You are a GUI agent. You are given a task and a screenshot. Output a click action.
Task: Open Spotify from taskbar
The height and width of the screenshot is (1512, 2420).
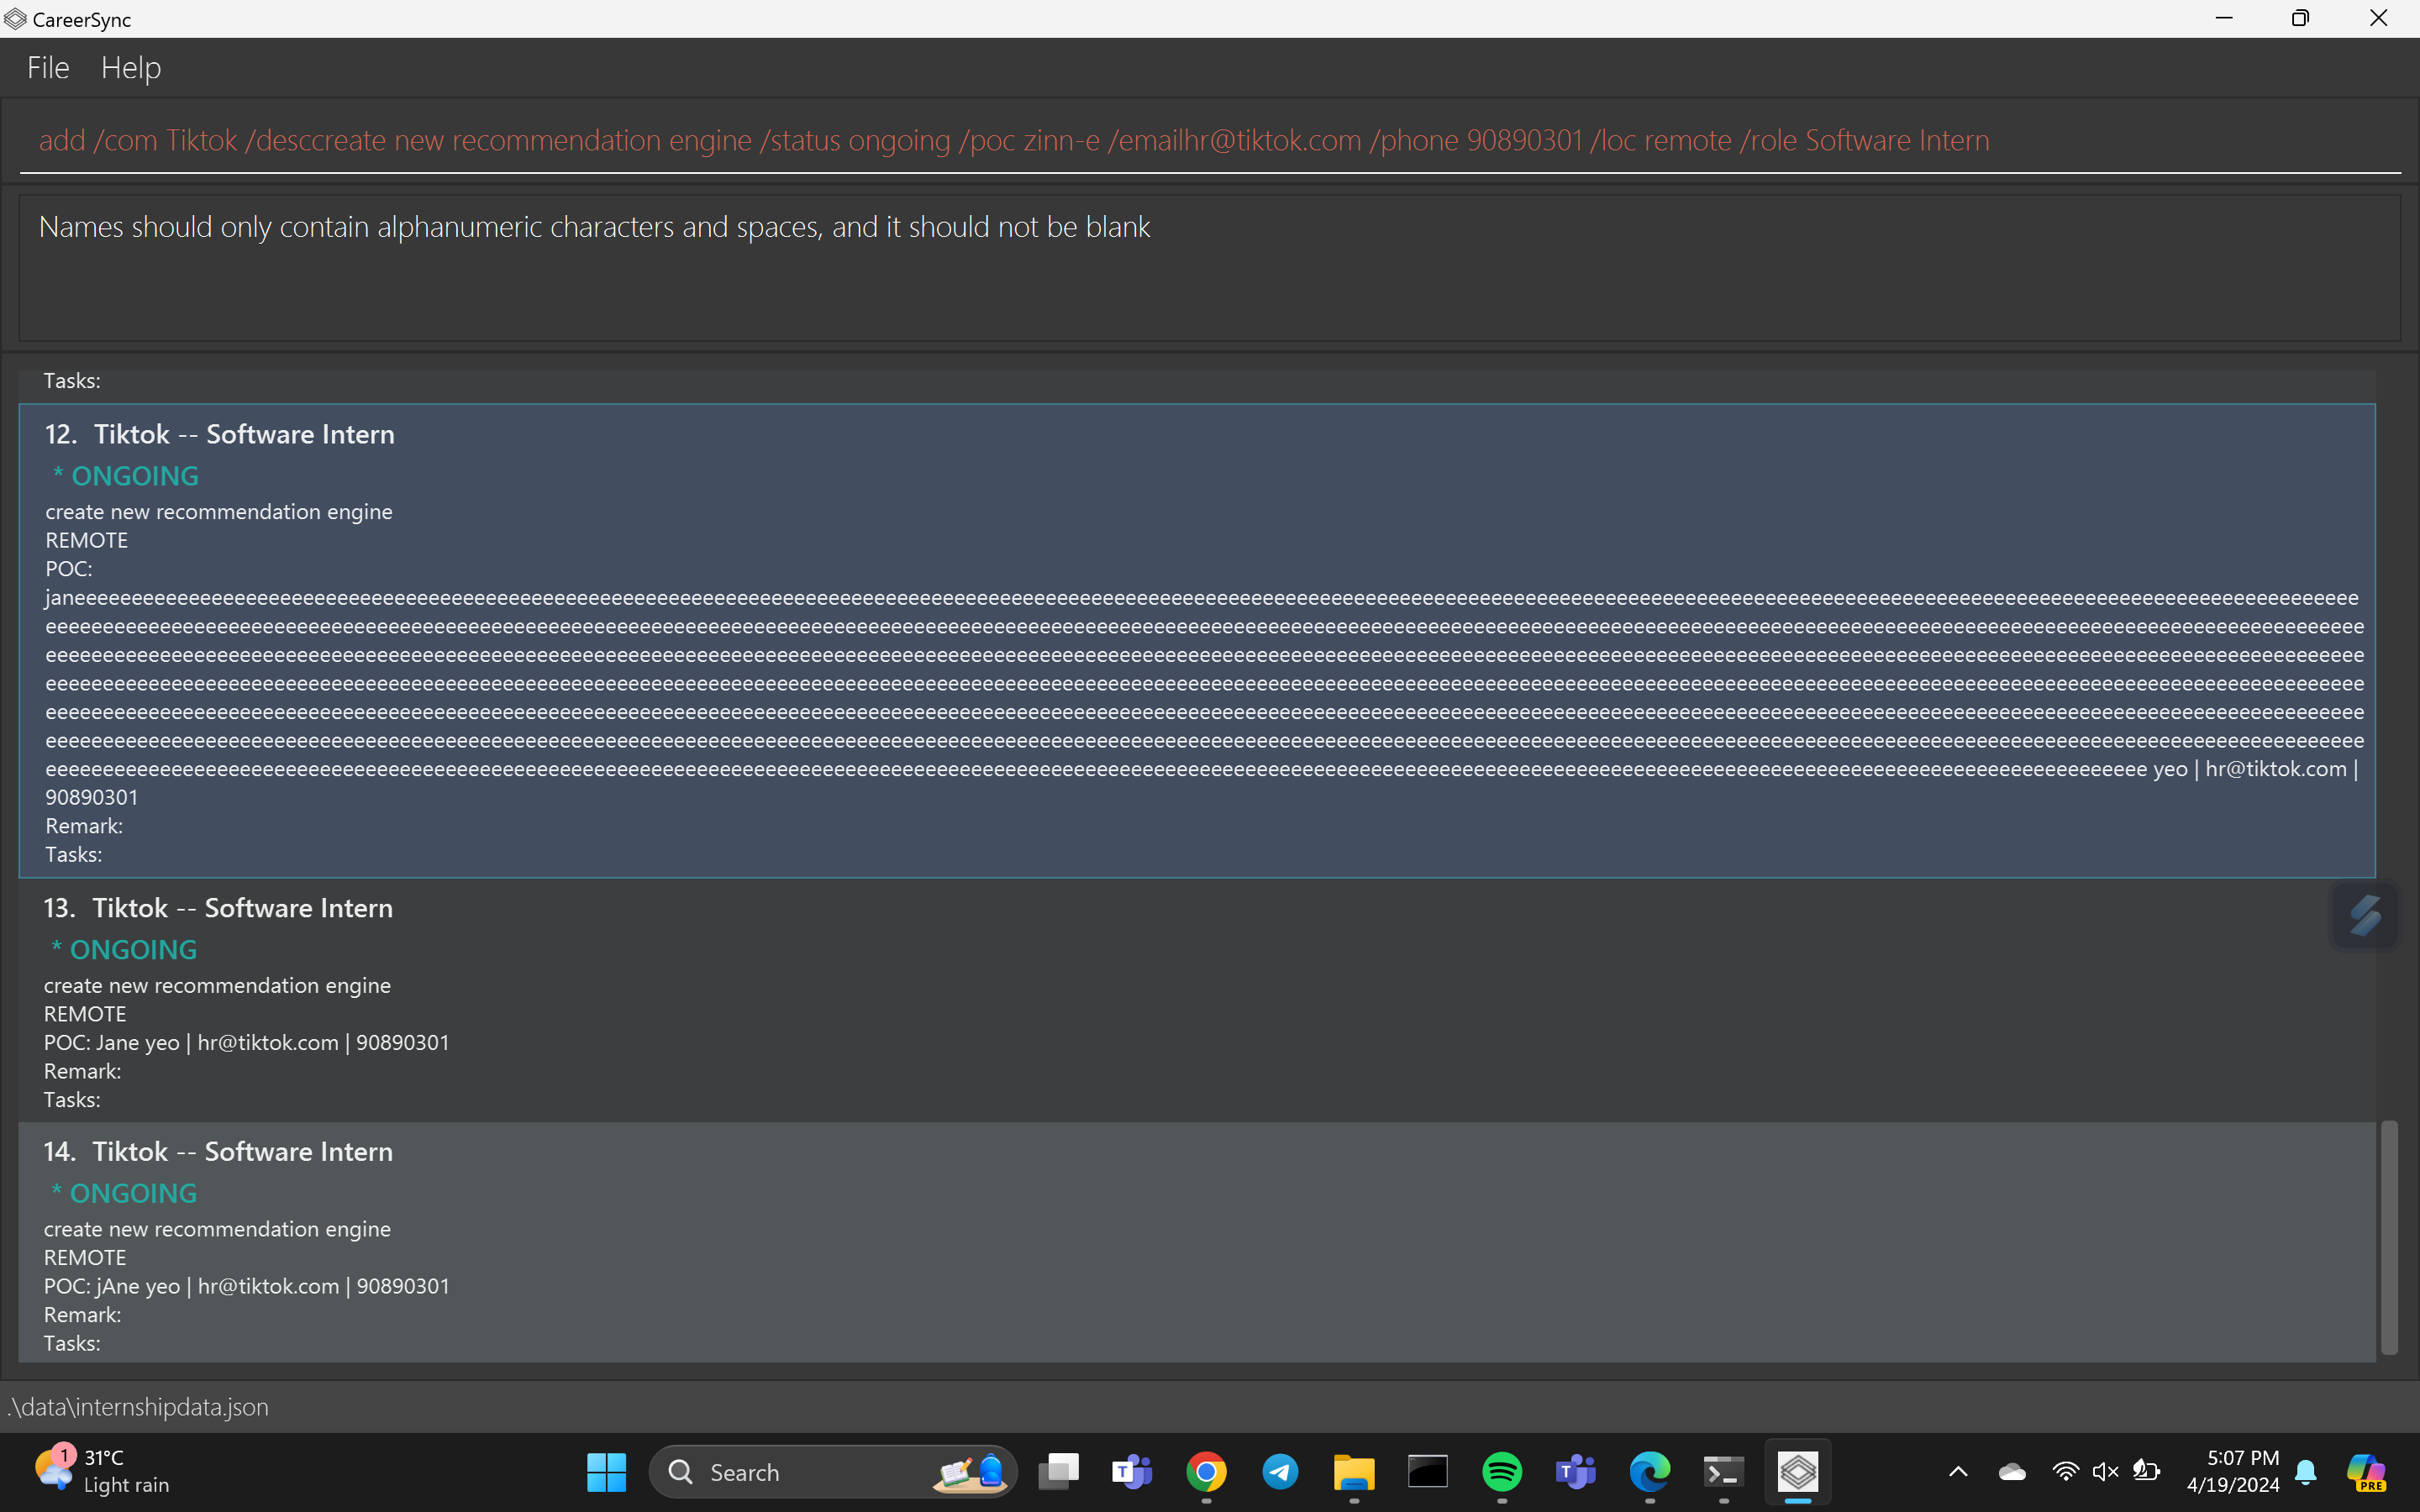[1502, 1472]
